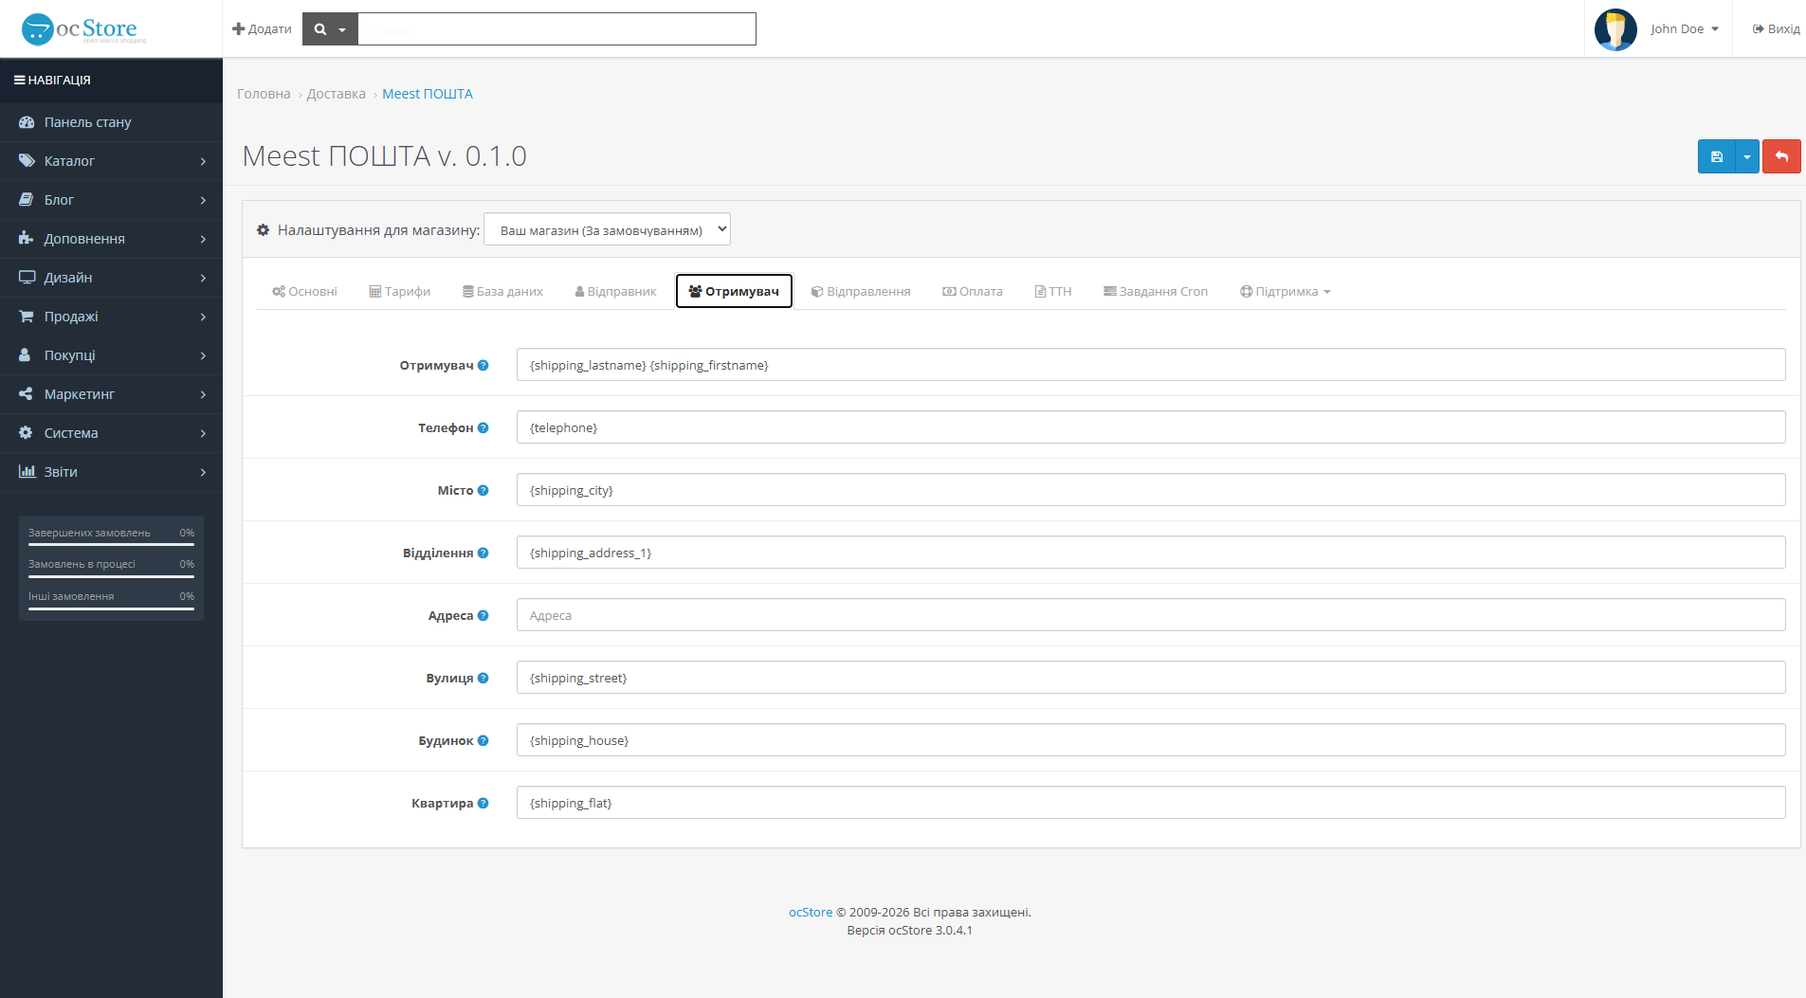The image size is (1806, 998).
Task: Click help icon next to Квартира label
Action: [x=483, y=803]
